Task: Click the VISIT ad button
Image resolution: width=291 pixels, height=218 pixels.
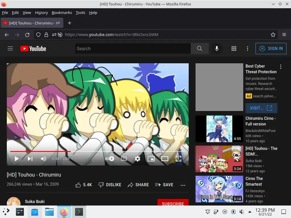Action: click(x=261, y=108)
